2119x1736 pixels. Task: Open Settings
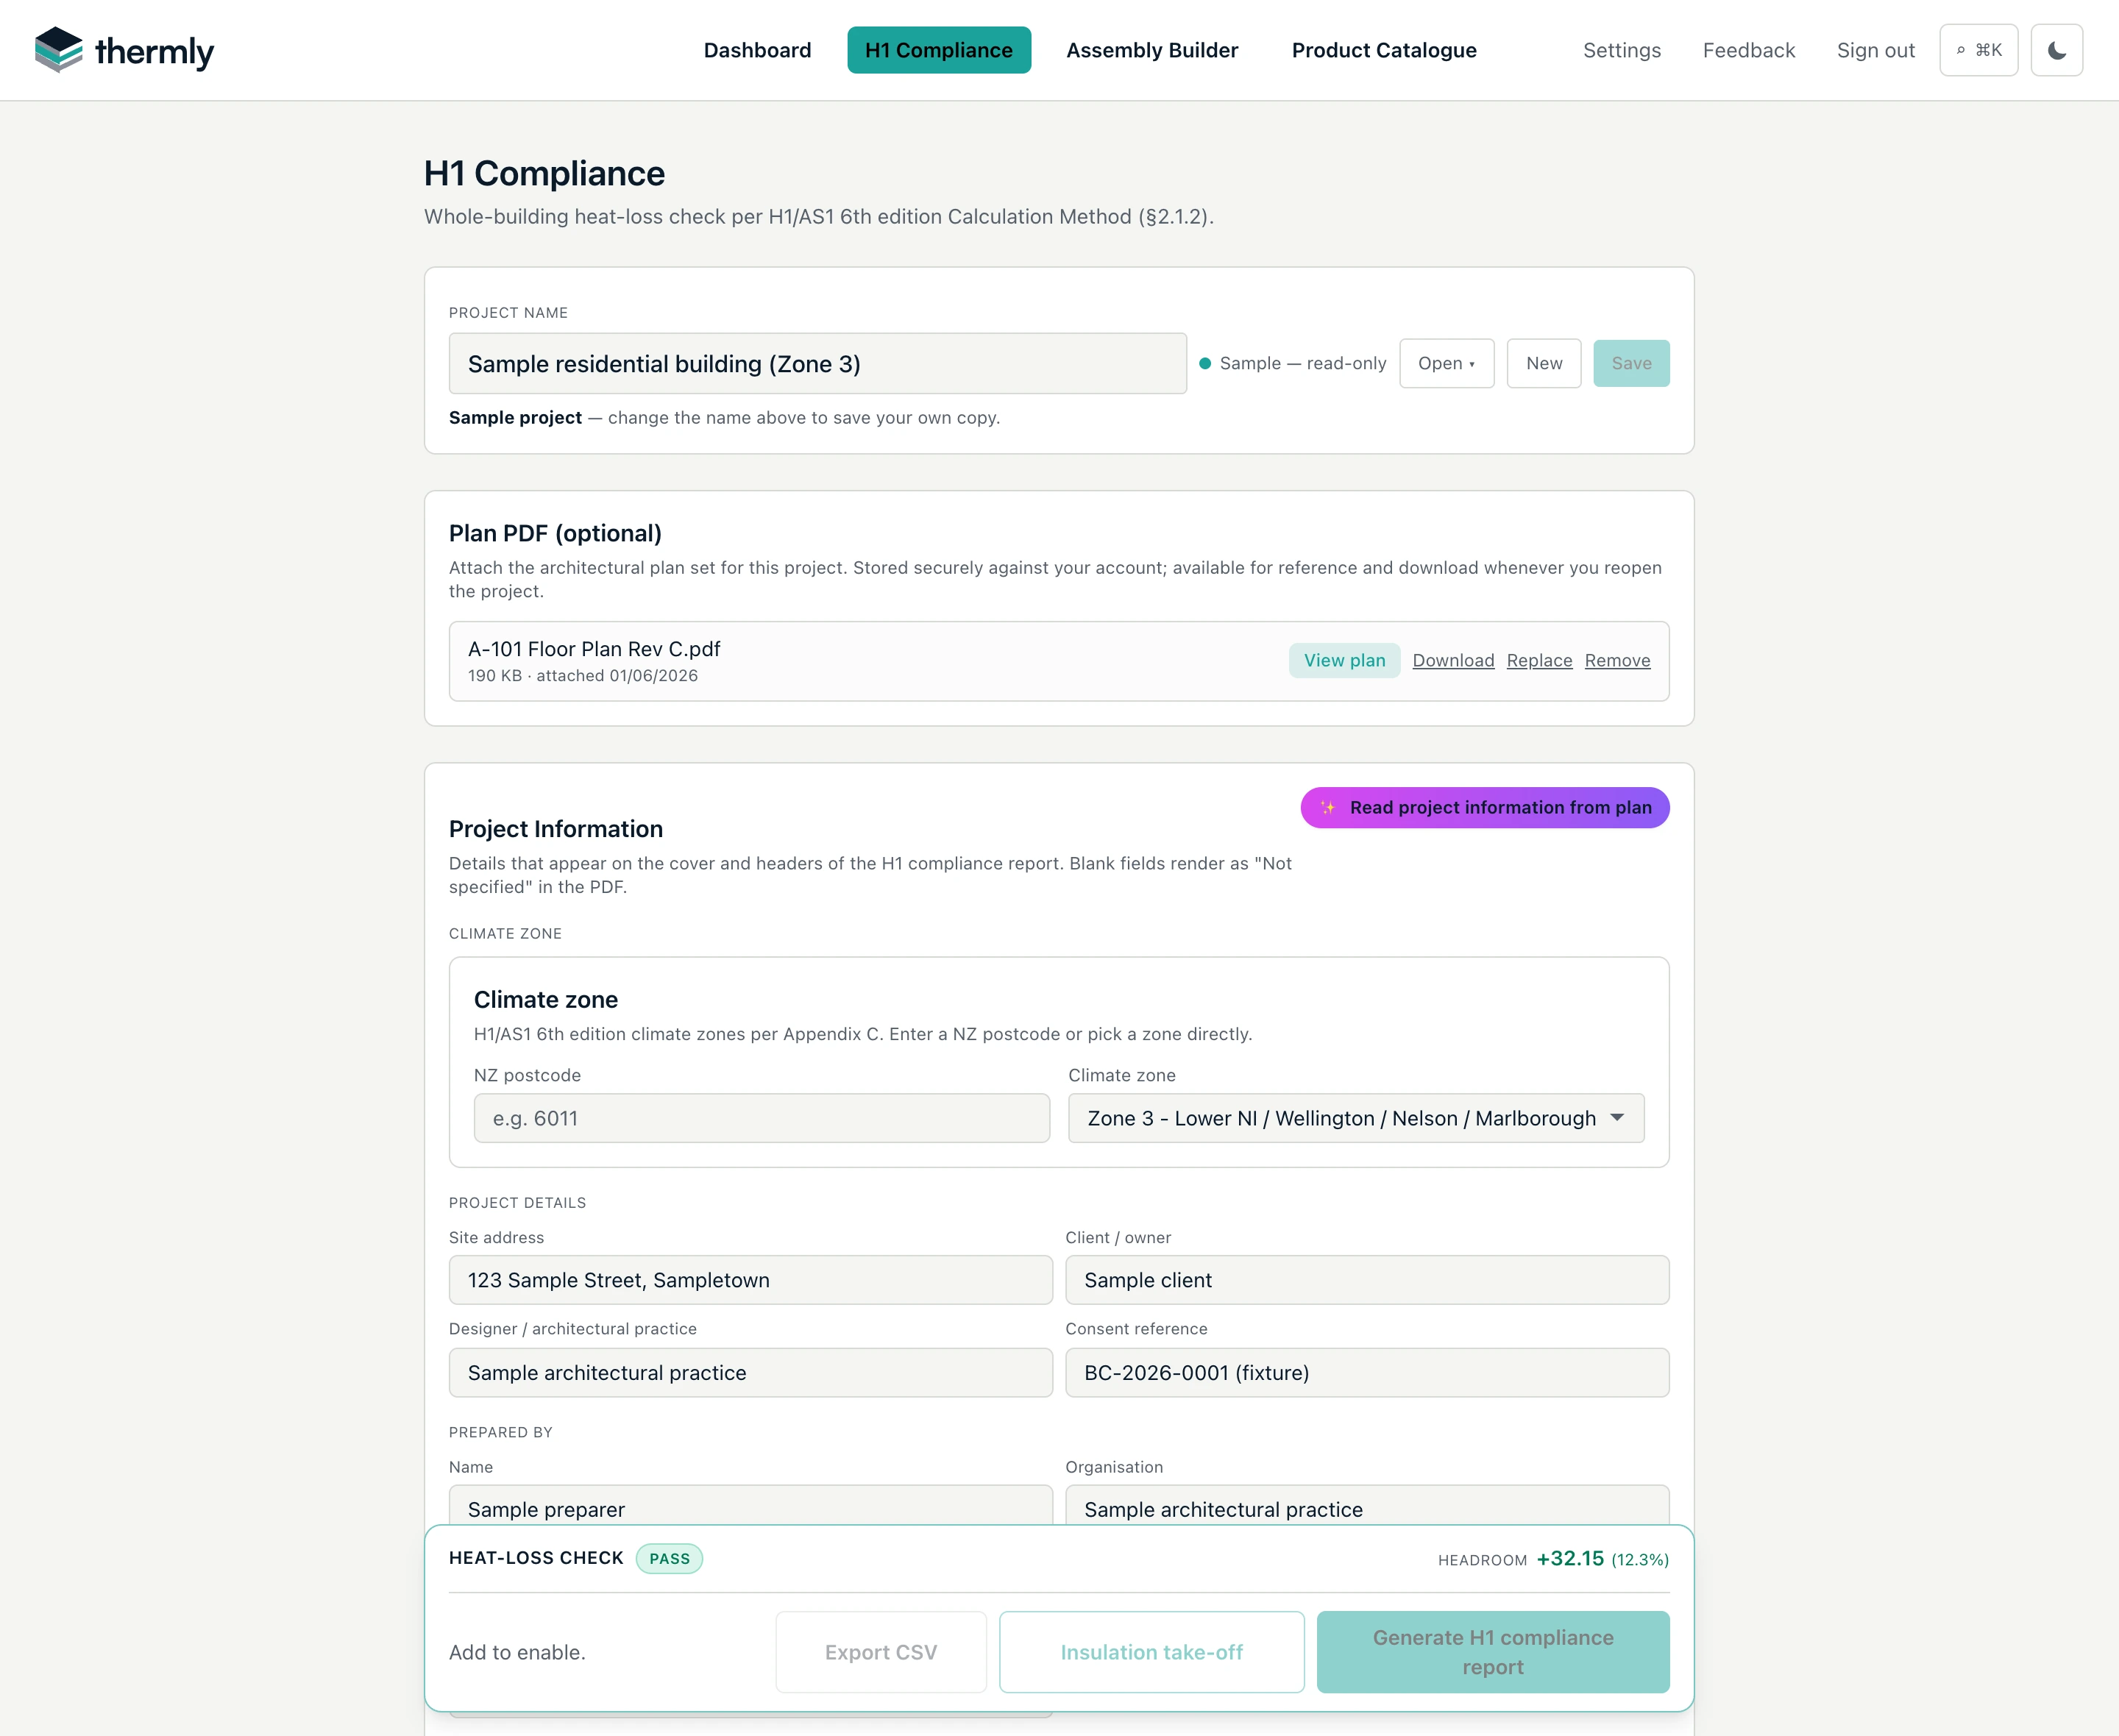(x=1621, y=50)
